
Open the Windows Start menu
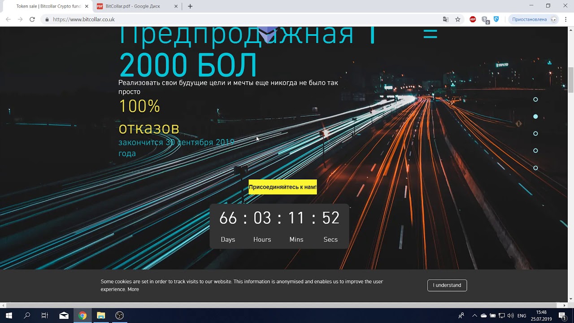[9, 315]
